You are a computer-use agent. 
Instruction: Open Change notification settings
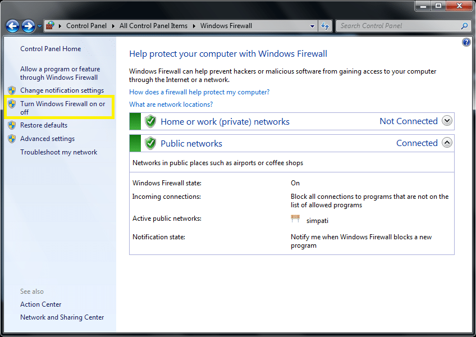point(62,90)
